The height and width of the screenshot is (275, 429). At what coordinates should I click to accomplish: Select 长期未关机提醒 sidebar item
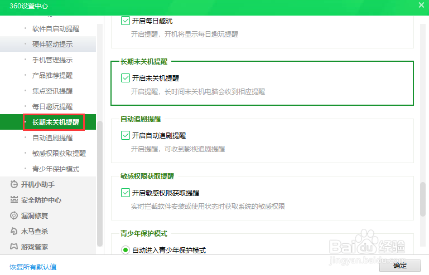[x=48, y=122]
